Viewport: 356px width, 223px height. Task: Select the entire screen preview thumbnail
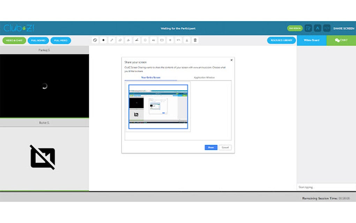[158, 106]
